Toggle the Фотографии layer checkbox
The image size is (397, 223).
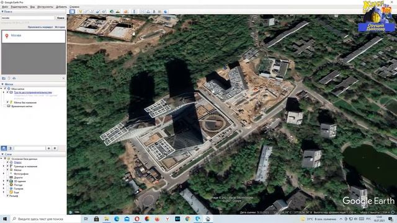tap(7, 173)
